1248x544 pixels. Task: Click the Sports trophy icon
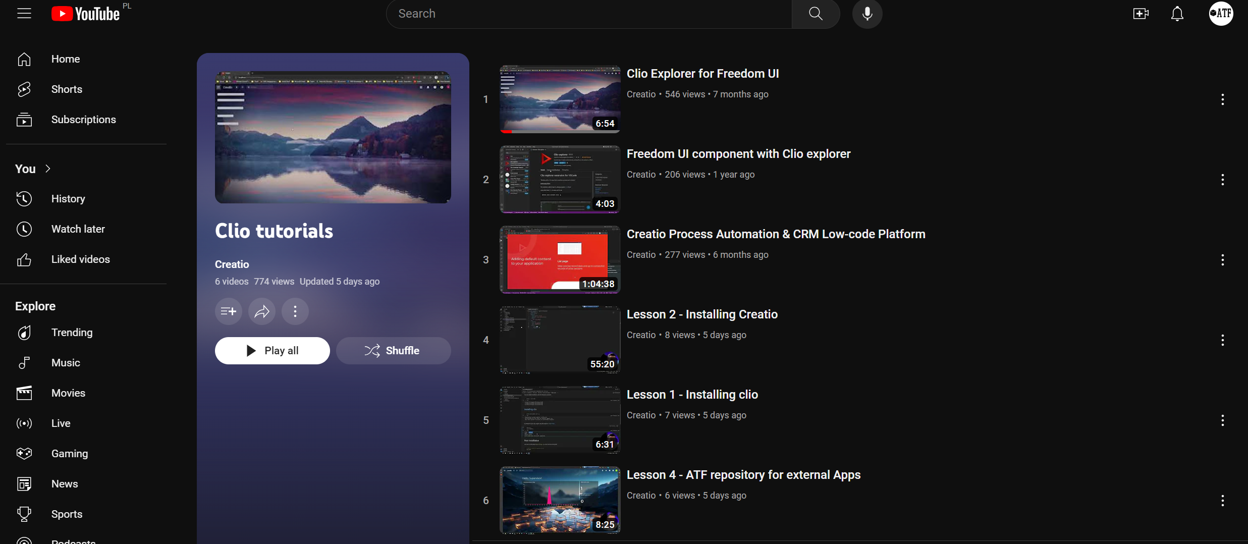(24, 514)
